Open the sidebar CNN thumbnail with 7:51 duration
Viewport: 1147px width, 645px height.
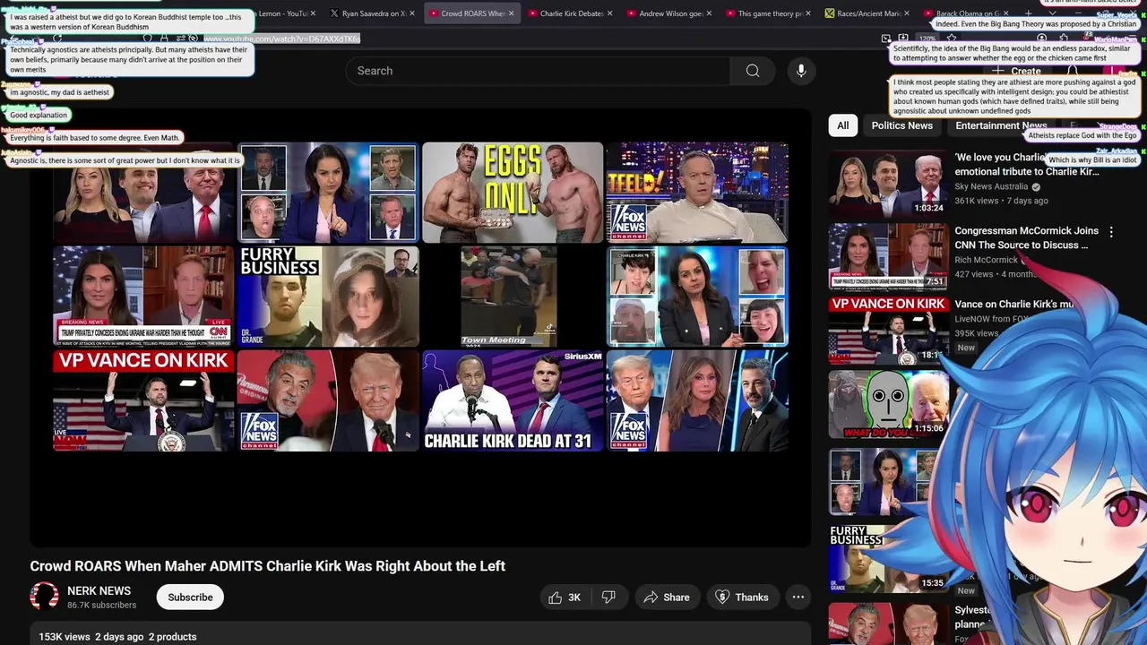tap(888, 257)
